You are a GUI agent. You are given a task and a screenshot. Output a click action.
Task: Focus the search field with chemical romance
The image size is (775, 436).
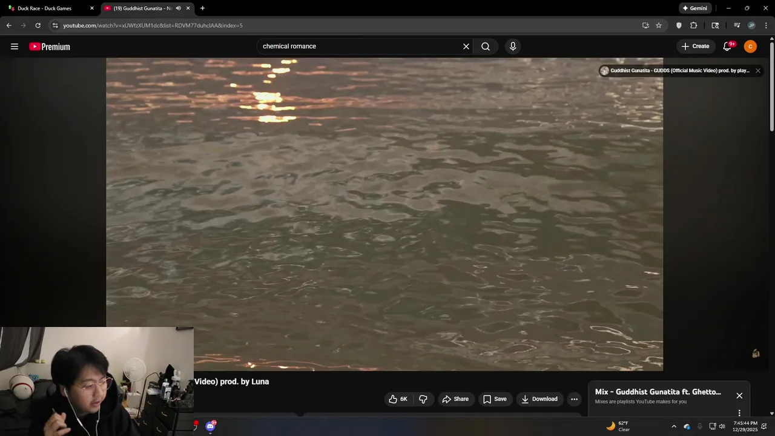(x=360, y=47)
